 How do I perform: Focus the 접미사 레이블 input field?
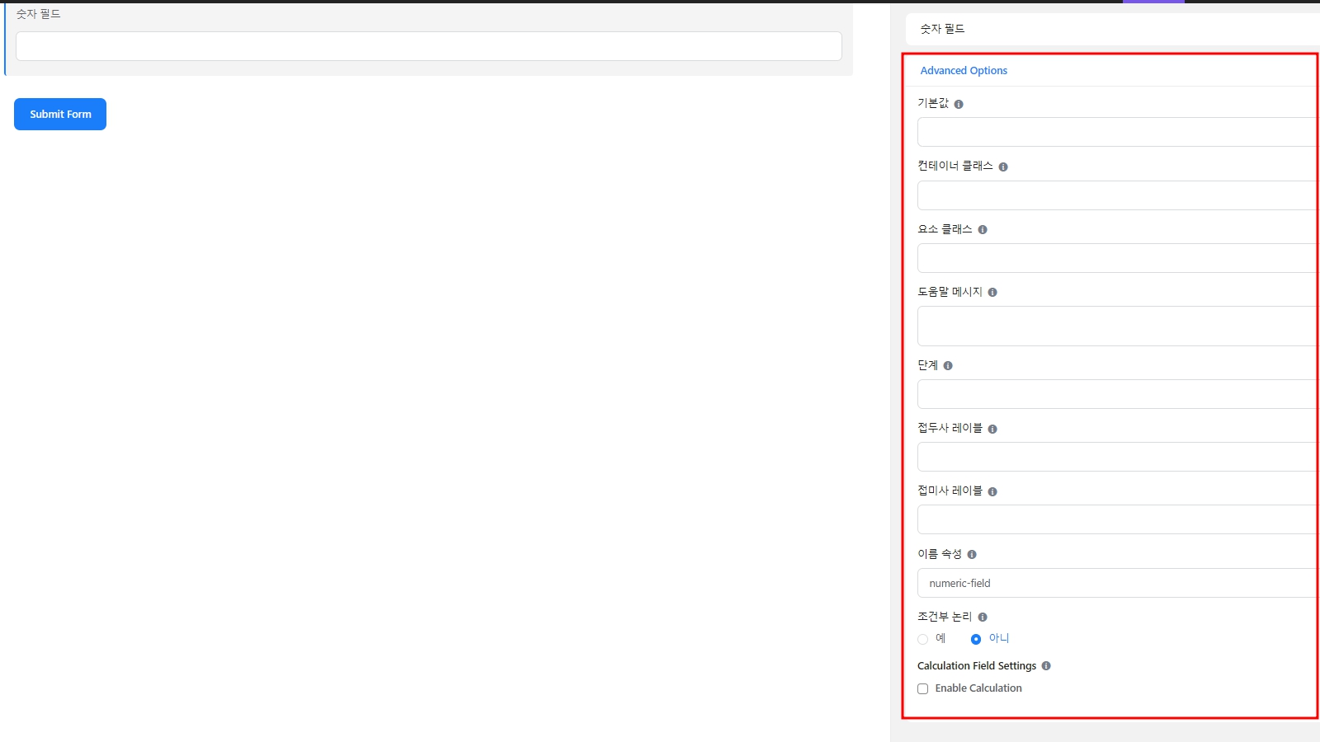point(1119,519)
